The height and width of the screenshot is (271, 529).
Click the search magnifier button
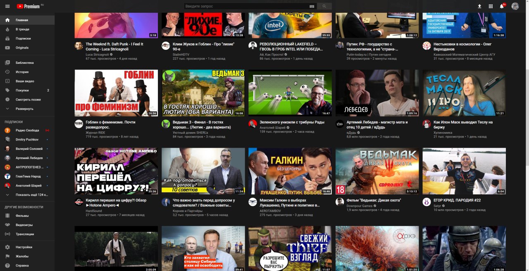pos(324,6)
